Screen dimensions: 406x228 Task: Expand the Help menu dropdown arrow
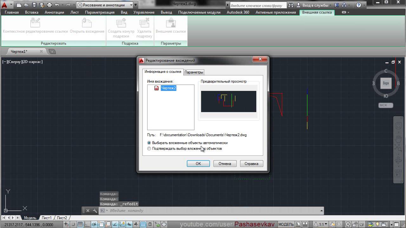tap(364, 5)
